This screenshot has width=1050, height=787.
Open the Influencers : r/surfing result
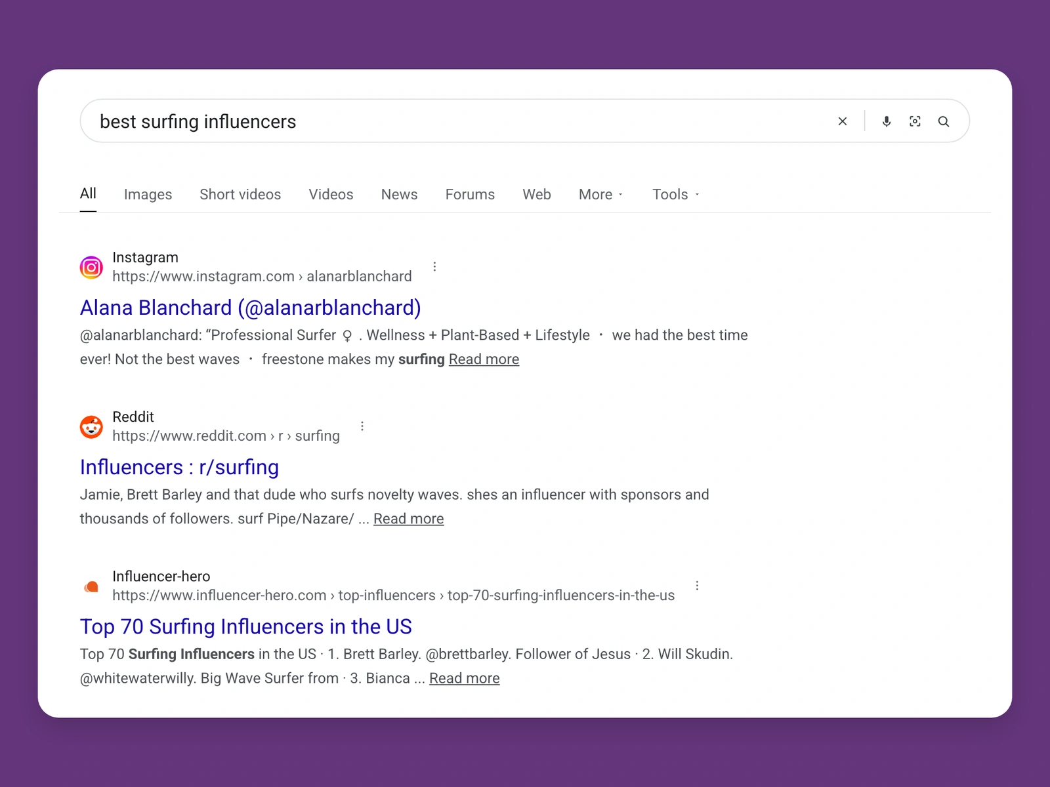tap(179, 467)
